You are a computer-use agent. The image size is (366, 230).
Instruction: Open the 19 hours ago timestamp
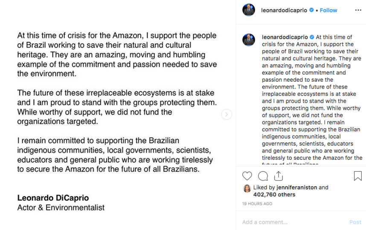(x=257, y=204)
